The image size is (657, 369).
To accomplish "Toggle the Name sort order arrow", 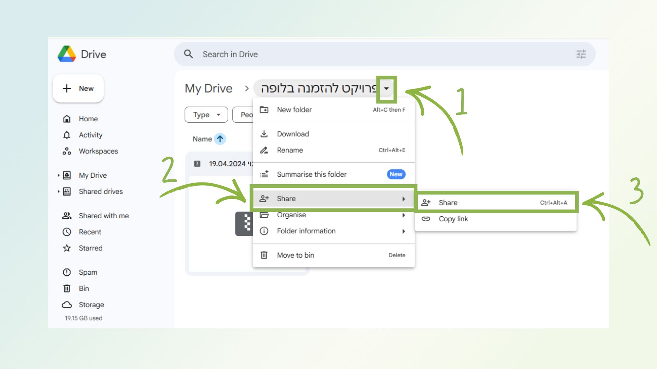I will click(219, 139).
